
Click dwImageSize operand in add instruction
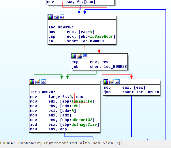(84, 125)
